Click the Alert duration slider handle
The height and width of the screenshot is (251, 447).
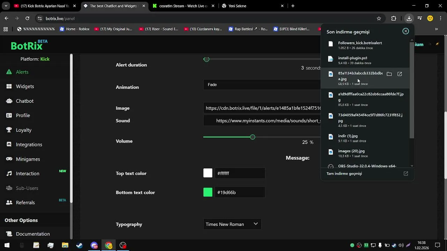point(206,59)
